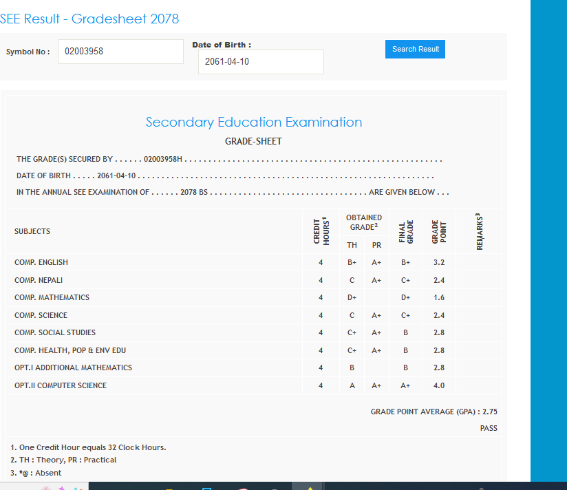Click the SEE Result - Gradesheet 2078 title
Viewport: 567px width, 490px height.
pos(89,19)
